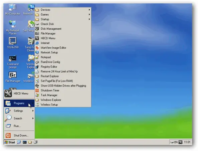This screenshot has height=151, width=198.
Task: Click the Disk Management icon
Action: click(x=37, y=29)
